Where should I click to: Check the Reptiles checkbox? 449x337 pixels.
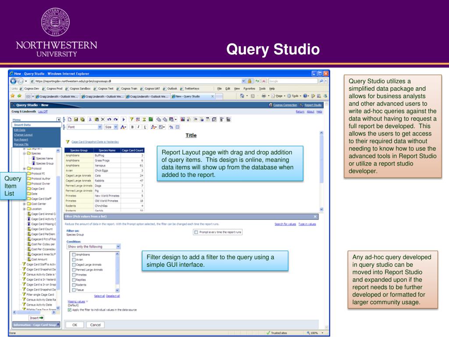[74, 280]
